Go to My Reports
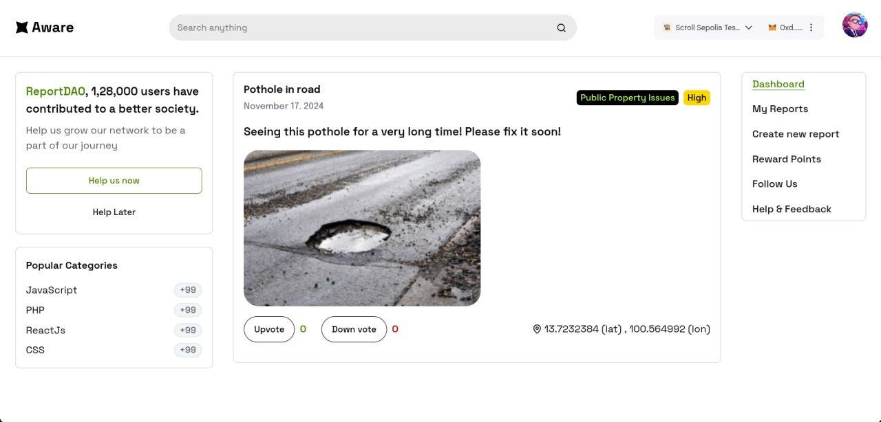This screenshot has width=881, height=422. [x=780, y=109]
